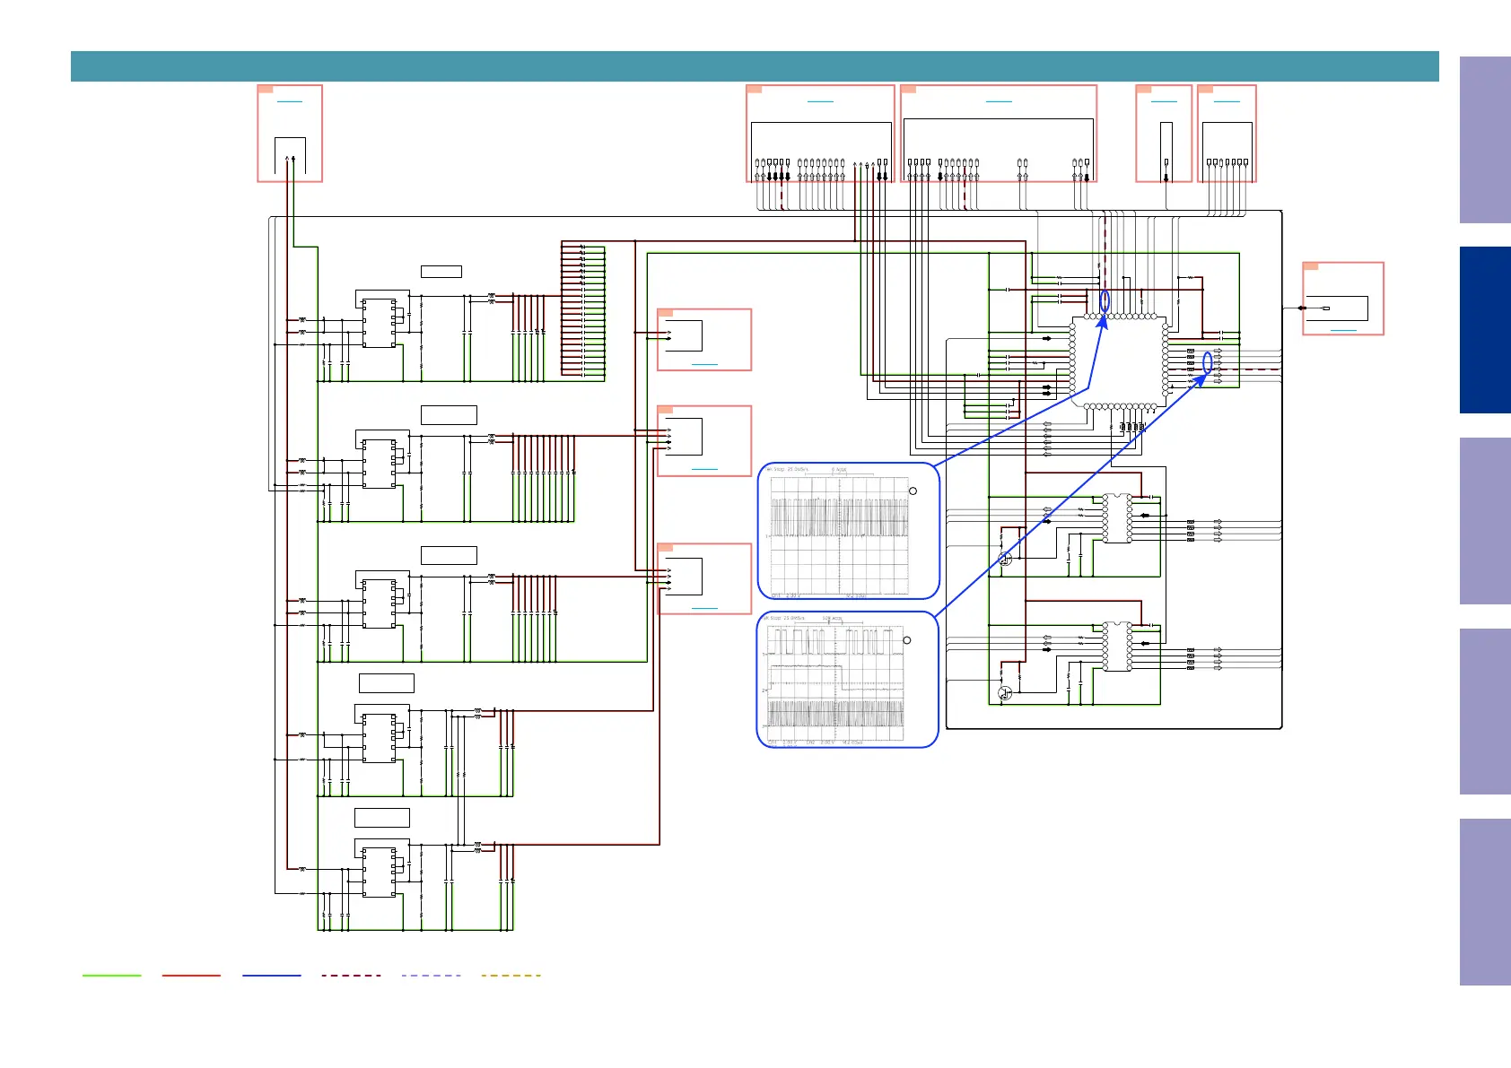
Task: Click the marker circle in lower oscilloscope callout
Action: (907, 640)
